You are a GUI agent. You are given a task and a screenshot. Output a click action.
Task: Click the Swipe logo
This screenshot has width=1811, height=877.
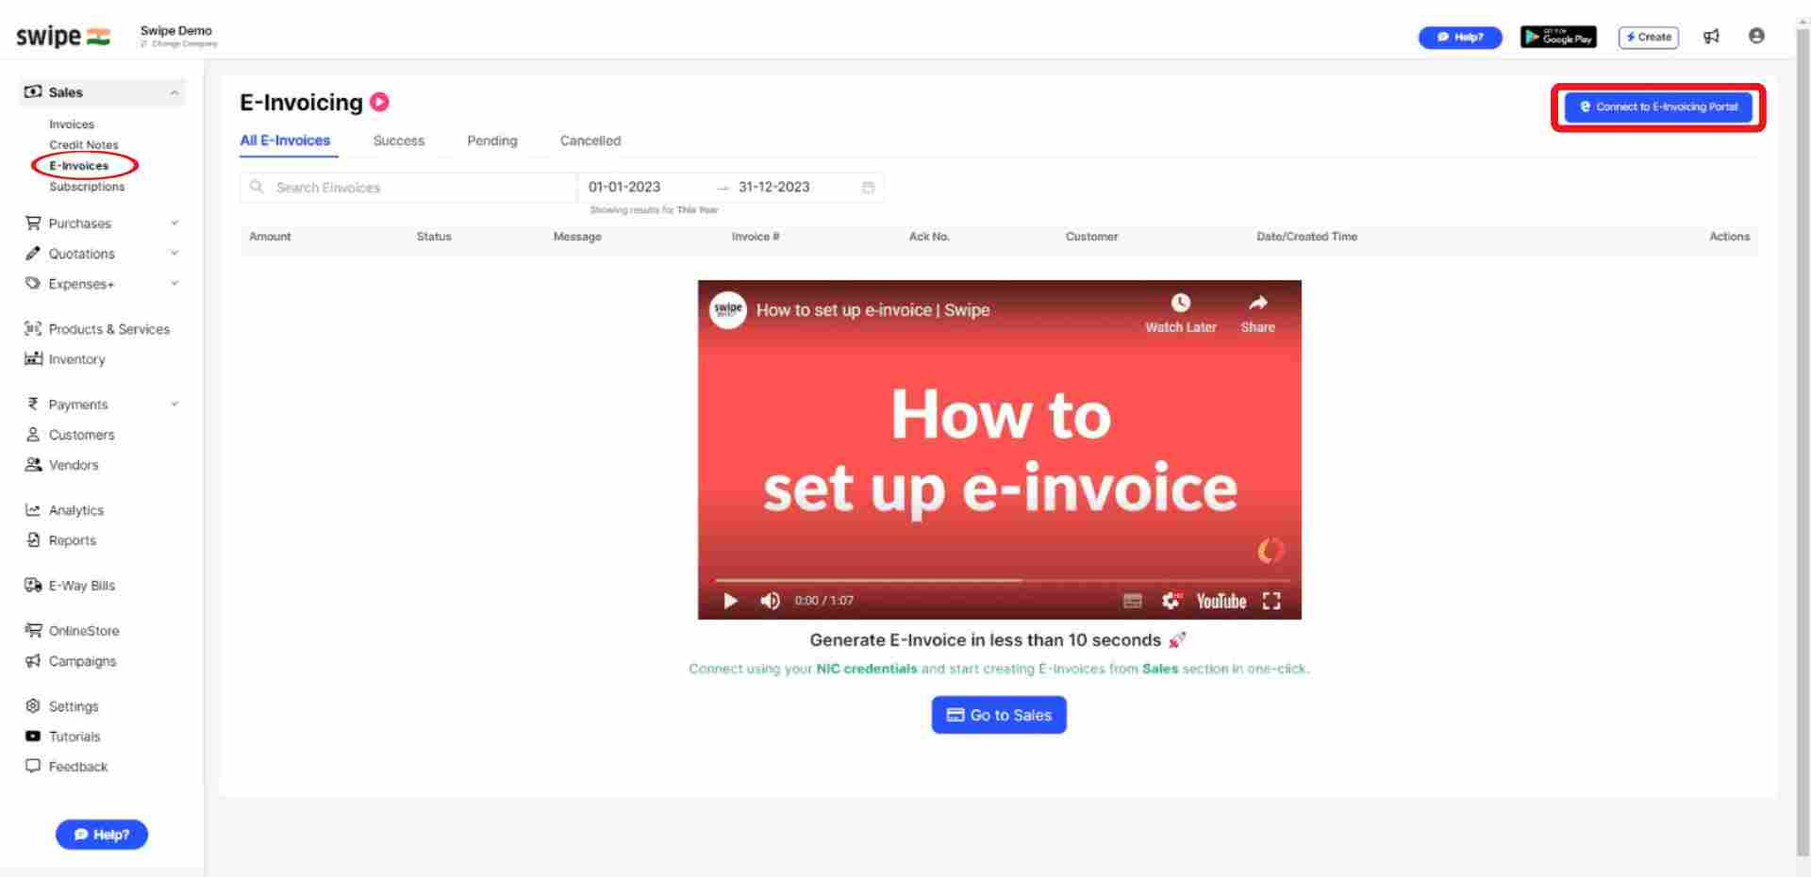62,36
